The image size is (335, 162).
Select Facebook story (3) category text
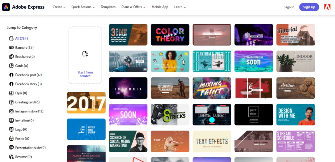(28, 84)
